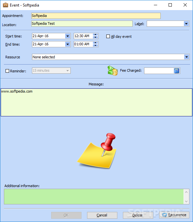Increase the end time with up arrow
The height and width of the screenshot is (222, 193).
[96, 43]
